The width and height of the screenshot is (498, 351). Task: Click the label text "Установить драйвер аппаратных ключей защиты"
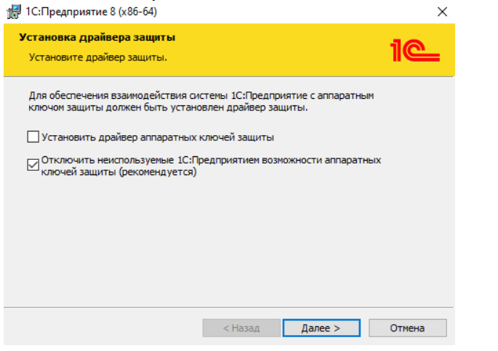point(158,137)
